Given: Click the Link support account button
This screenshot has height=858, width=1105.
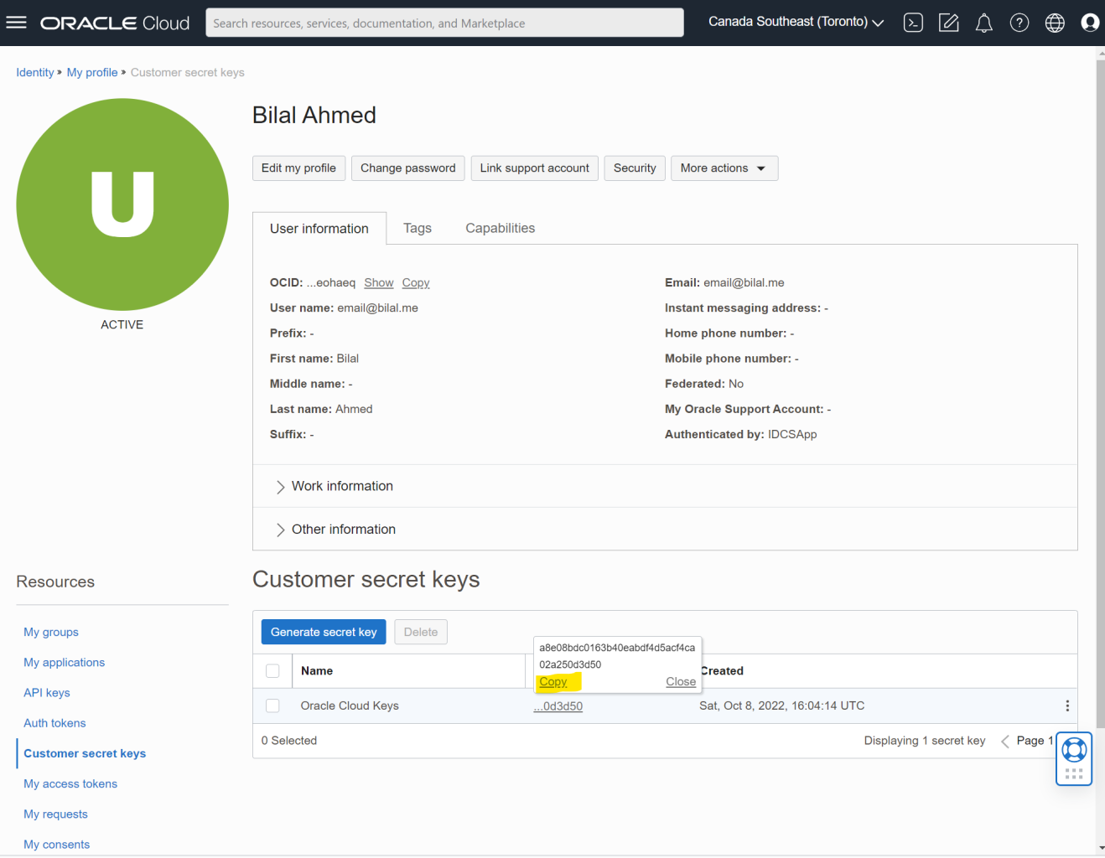Looking at the screenshot, I should (x=535, y=168).
